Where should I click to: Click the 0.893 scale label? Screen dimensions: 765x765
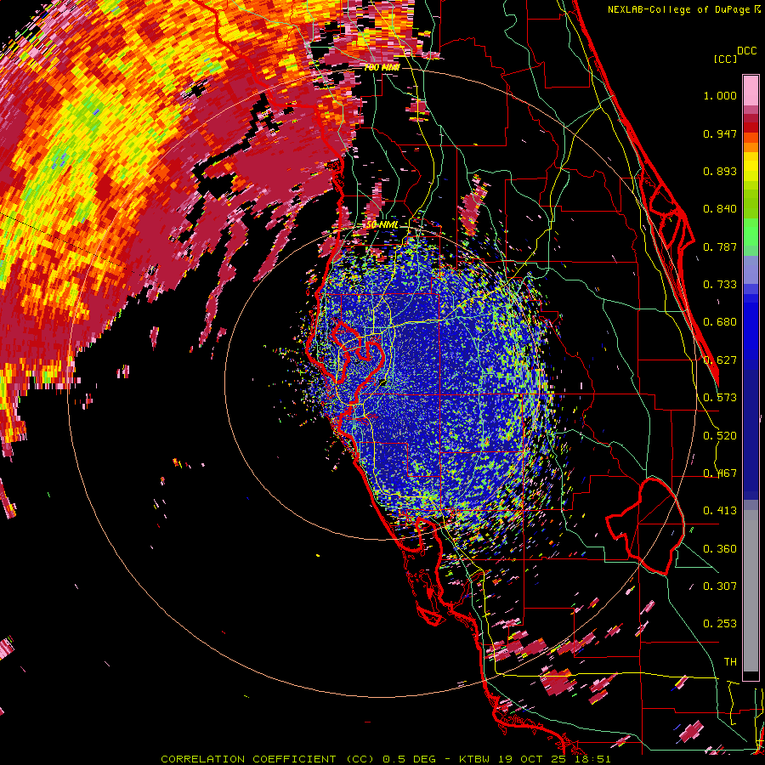[720, 171]
